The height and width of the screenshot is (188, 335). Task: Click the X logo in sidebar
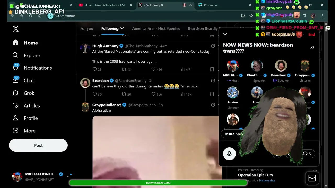pos(16,29)
